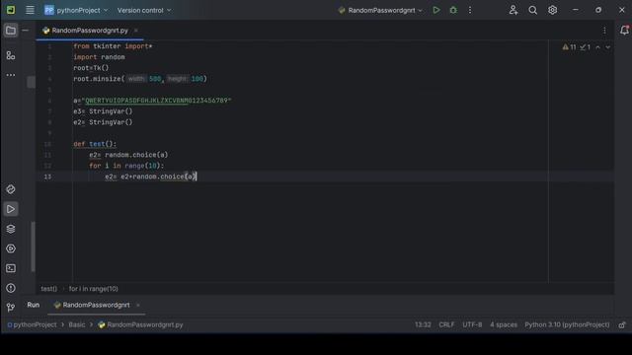Click line number 13 in gutter
The width and height of the screenshot is (632, 355).
coord(47,177)
